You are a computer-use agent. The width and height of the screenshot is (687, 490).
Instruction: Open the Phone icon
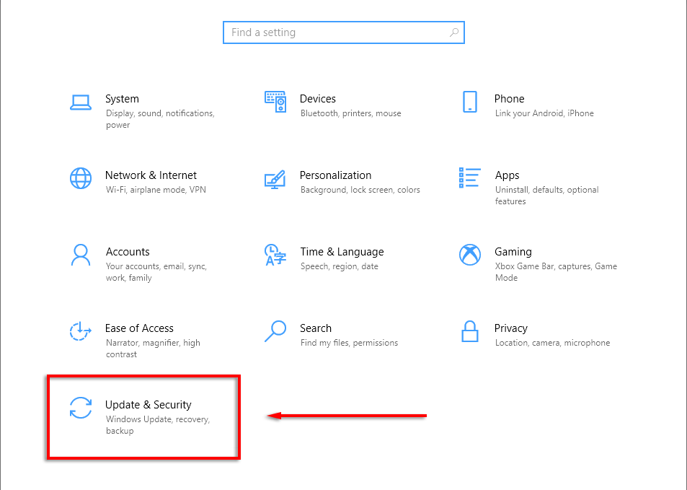(470, 102)
